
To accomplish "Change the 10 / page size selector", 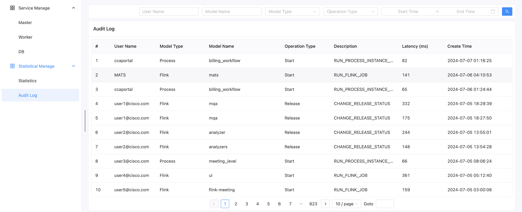I will 346,204.
